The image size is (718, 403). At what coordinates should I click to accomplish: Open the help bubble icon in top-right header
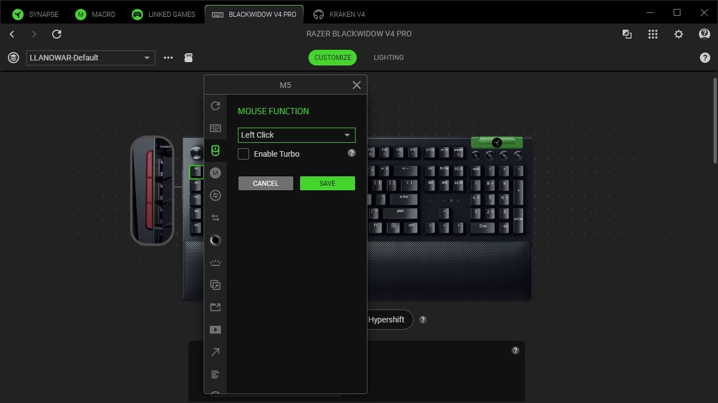pos(705,34)
